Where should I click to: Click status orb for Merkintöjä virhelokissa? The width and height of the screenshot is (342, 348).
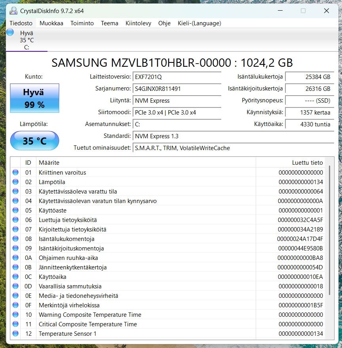(15, 305)
